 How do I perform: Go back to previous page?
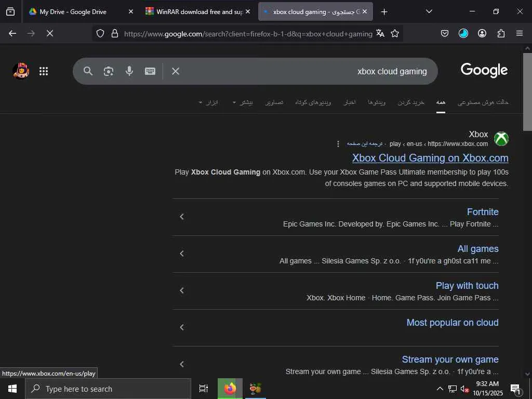(12, 33)
